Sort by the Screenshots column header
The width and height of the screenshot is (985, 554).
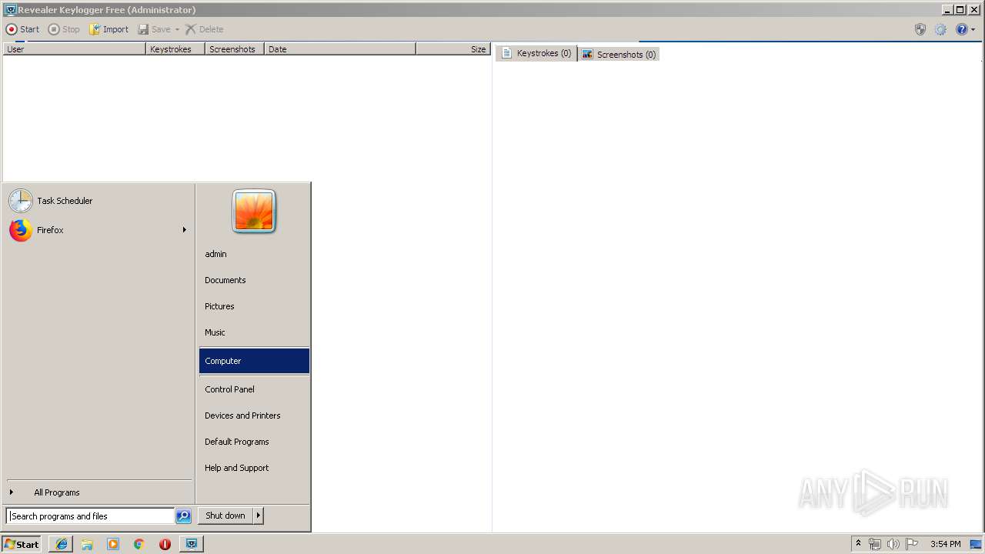(x=235, y=49)
